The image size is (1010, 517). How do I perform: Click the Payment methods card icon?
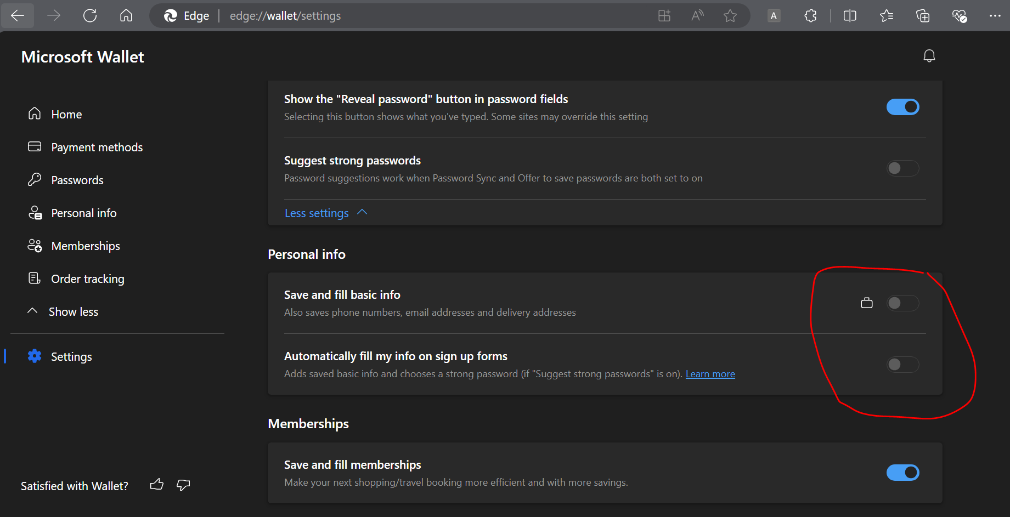(35, 146)
